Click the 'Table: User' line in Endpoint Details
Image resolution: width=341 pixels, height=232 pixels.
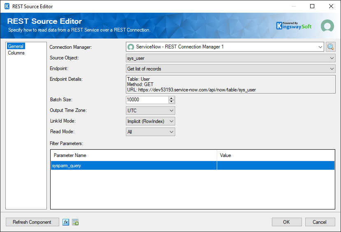click(x=138, y=79)
